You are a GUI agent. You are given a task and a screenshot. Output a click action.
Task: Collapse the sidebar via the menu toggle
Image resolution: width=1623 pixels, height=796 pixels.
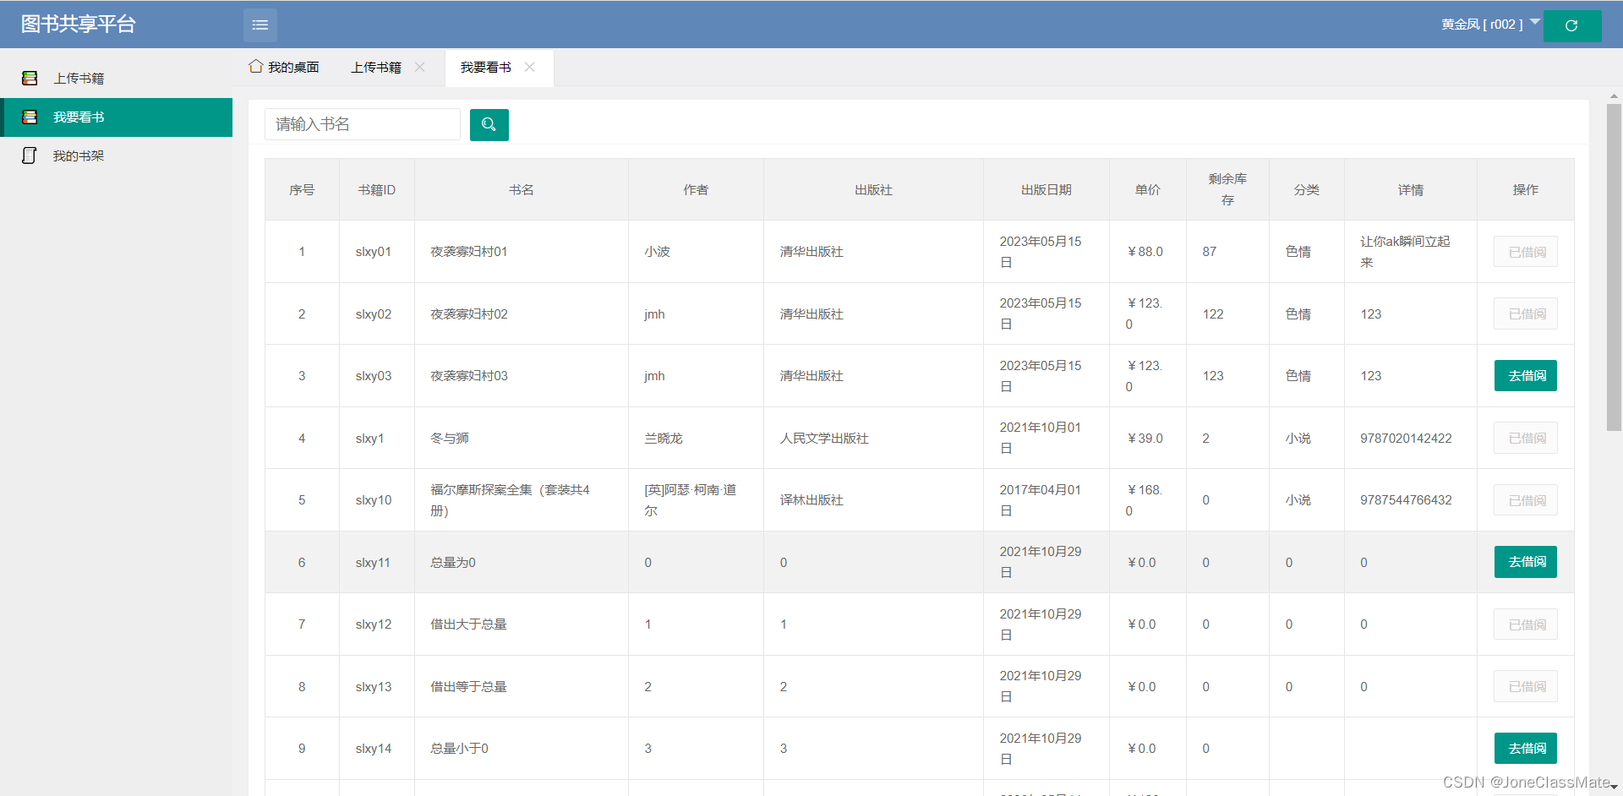[260, 25]
